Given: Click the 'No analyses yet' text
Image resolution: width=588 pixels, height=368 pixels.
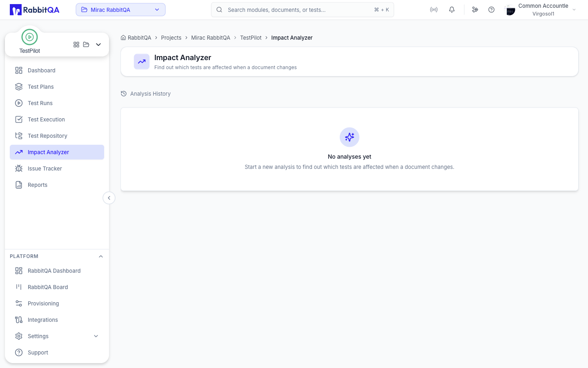Looking at the screenshot, I should [350, 157].
